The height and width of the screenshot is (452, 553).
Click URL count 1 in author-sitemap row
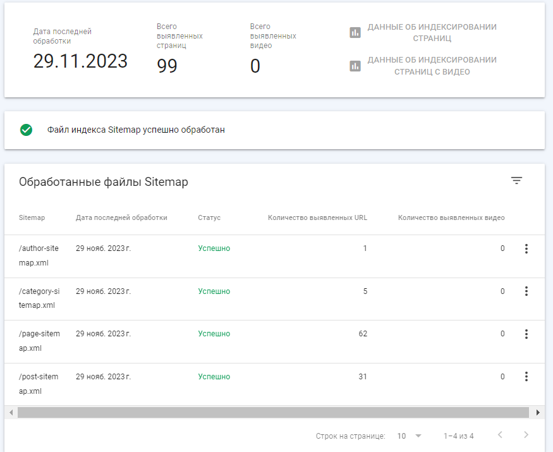365,248
